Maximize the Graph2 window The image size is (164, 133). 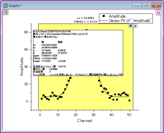pyautogui.click(x=146, y=5)
